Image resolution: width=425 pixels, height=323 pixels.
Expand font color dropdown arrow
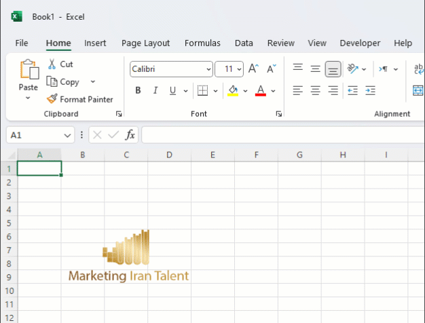273,91
